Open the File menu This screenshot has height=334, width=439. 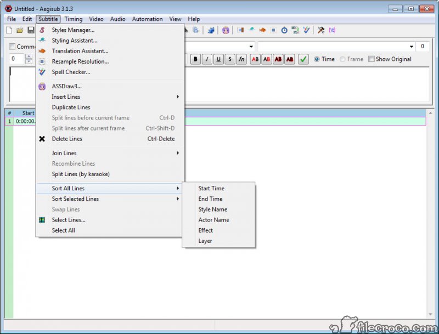[x=12, y=19]
